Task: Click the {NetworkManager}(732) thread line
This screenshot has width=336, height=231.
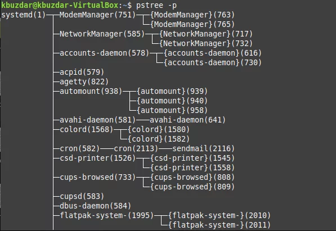Action: pos(206,44)
